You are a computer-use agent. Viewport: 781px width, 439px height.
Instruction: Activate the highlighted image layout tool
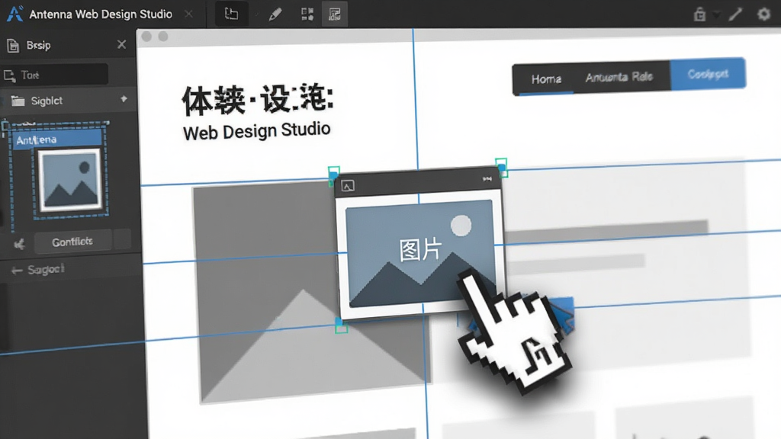(x=335, y=14)
